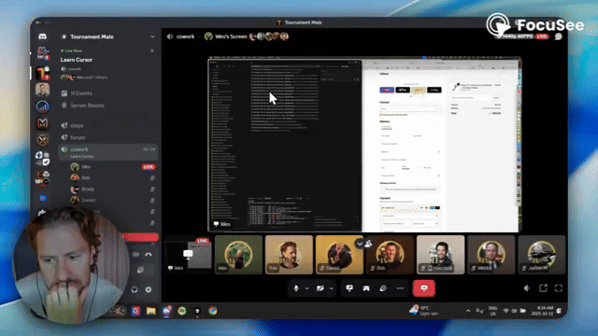The width and height of the screenshot is (598, 336).
Task: Start an activity with the gamepad icon
Action: [366, 288]
